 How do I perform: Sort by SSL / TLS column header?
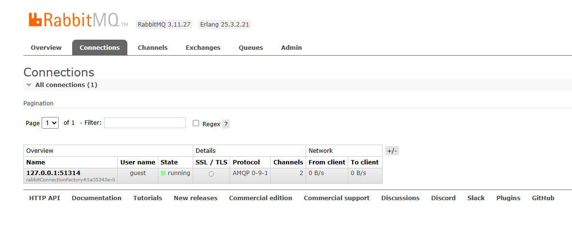pos(212,162)
